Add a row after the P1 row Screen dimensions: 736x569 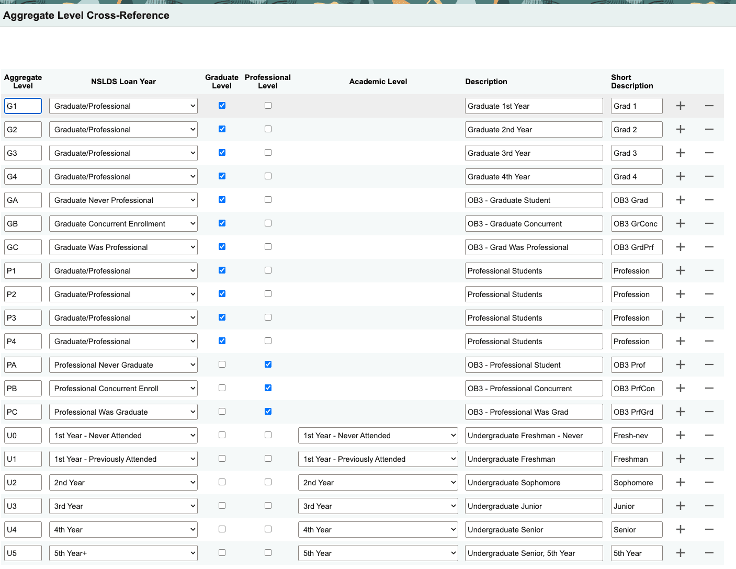point(681,270)
